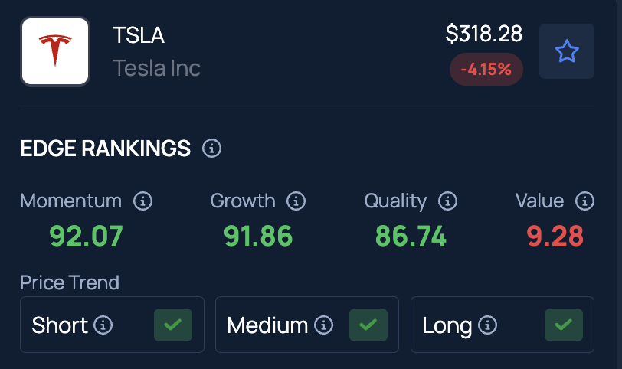The width and height of the screenshot is (622, 369).
Task: Click the Short trend info icon
Action: [103, 325]
